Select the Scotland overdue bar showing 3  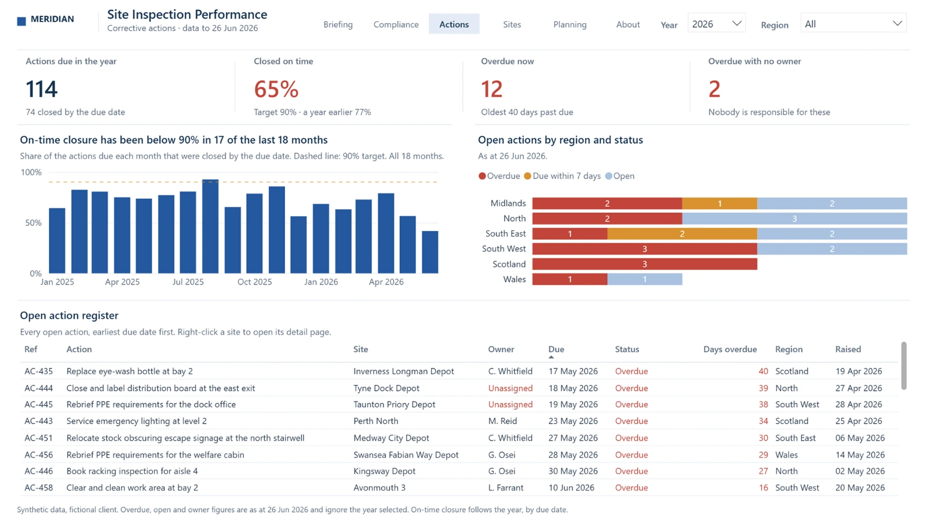click(x=644, y=264)
